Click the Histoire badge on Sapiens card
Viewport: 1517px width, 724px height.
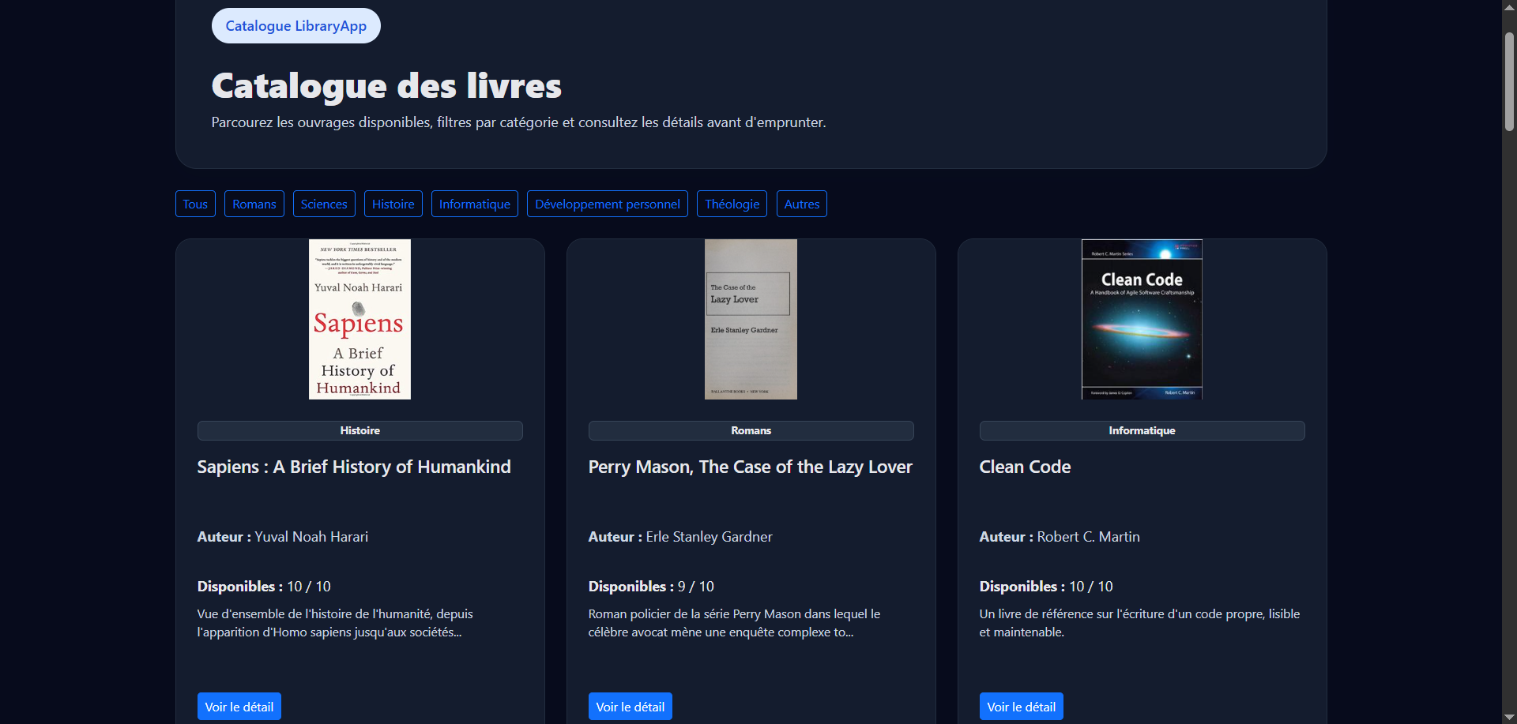click(360, 430)
